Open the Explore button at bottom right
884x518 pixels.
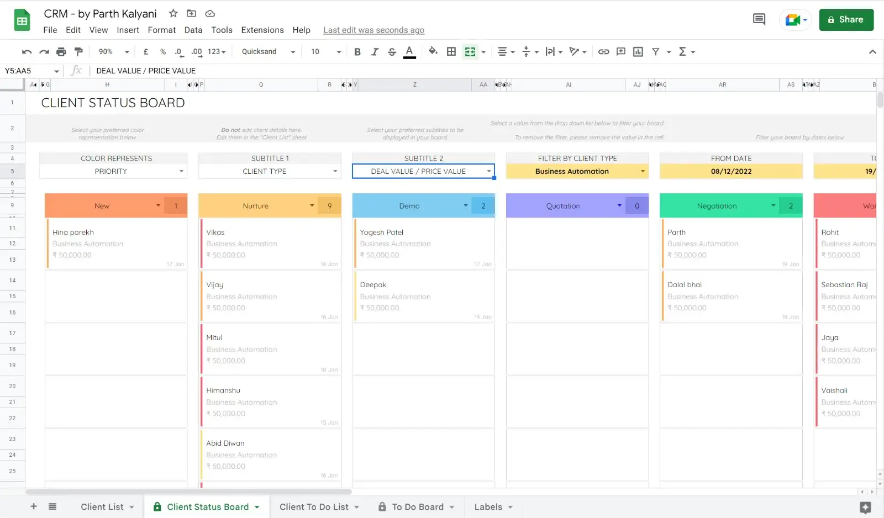pos(865,508)
